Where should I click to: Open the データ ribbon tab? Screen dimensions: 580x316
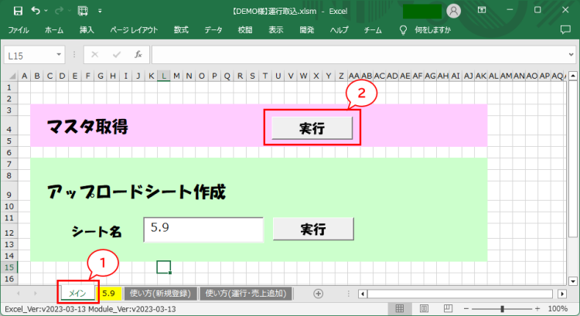click(x=213, y=30)
